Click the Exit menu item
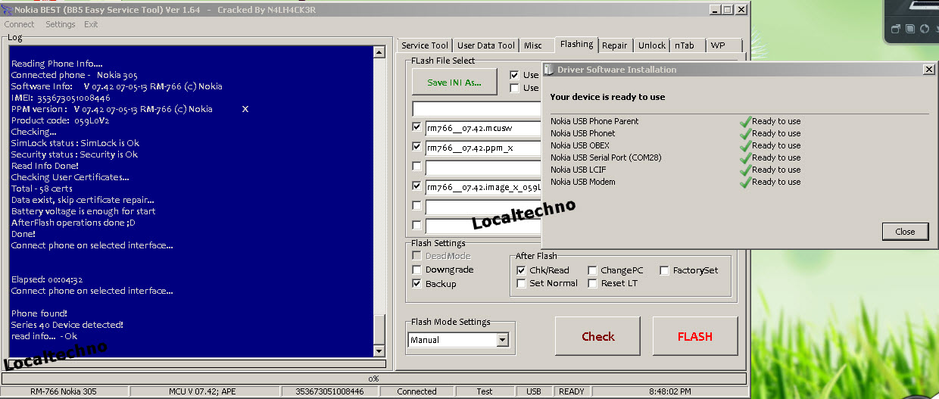 pyautogui.click(x=91, y=24)
